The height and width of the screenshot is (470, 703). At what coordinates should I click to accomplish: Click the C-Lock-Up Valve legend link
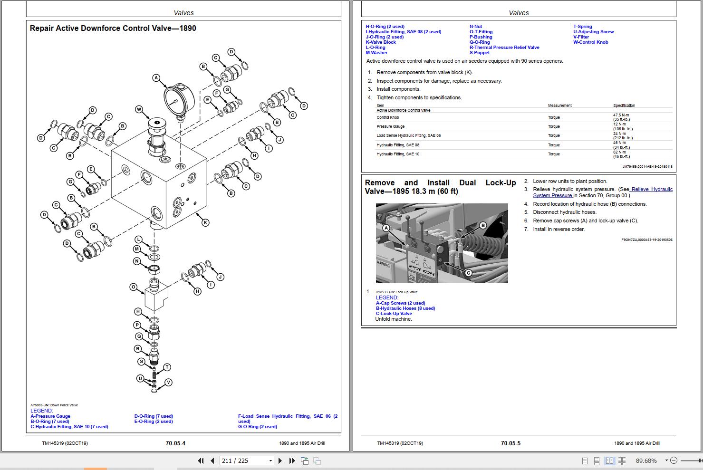click(394, 313)
